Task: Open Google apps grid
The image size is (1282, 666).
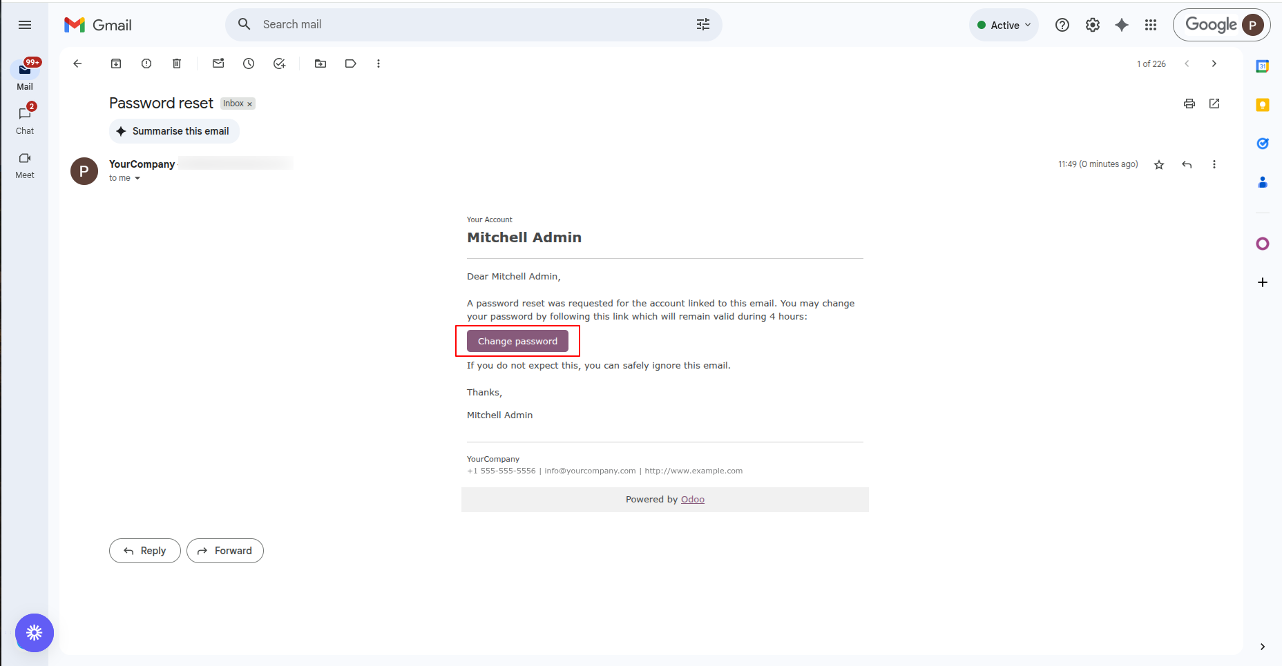Action: [1151, 25]
